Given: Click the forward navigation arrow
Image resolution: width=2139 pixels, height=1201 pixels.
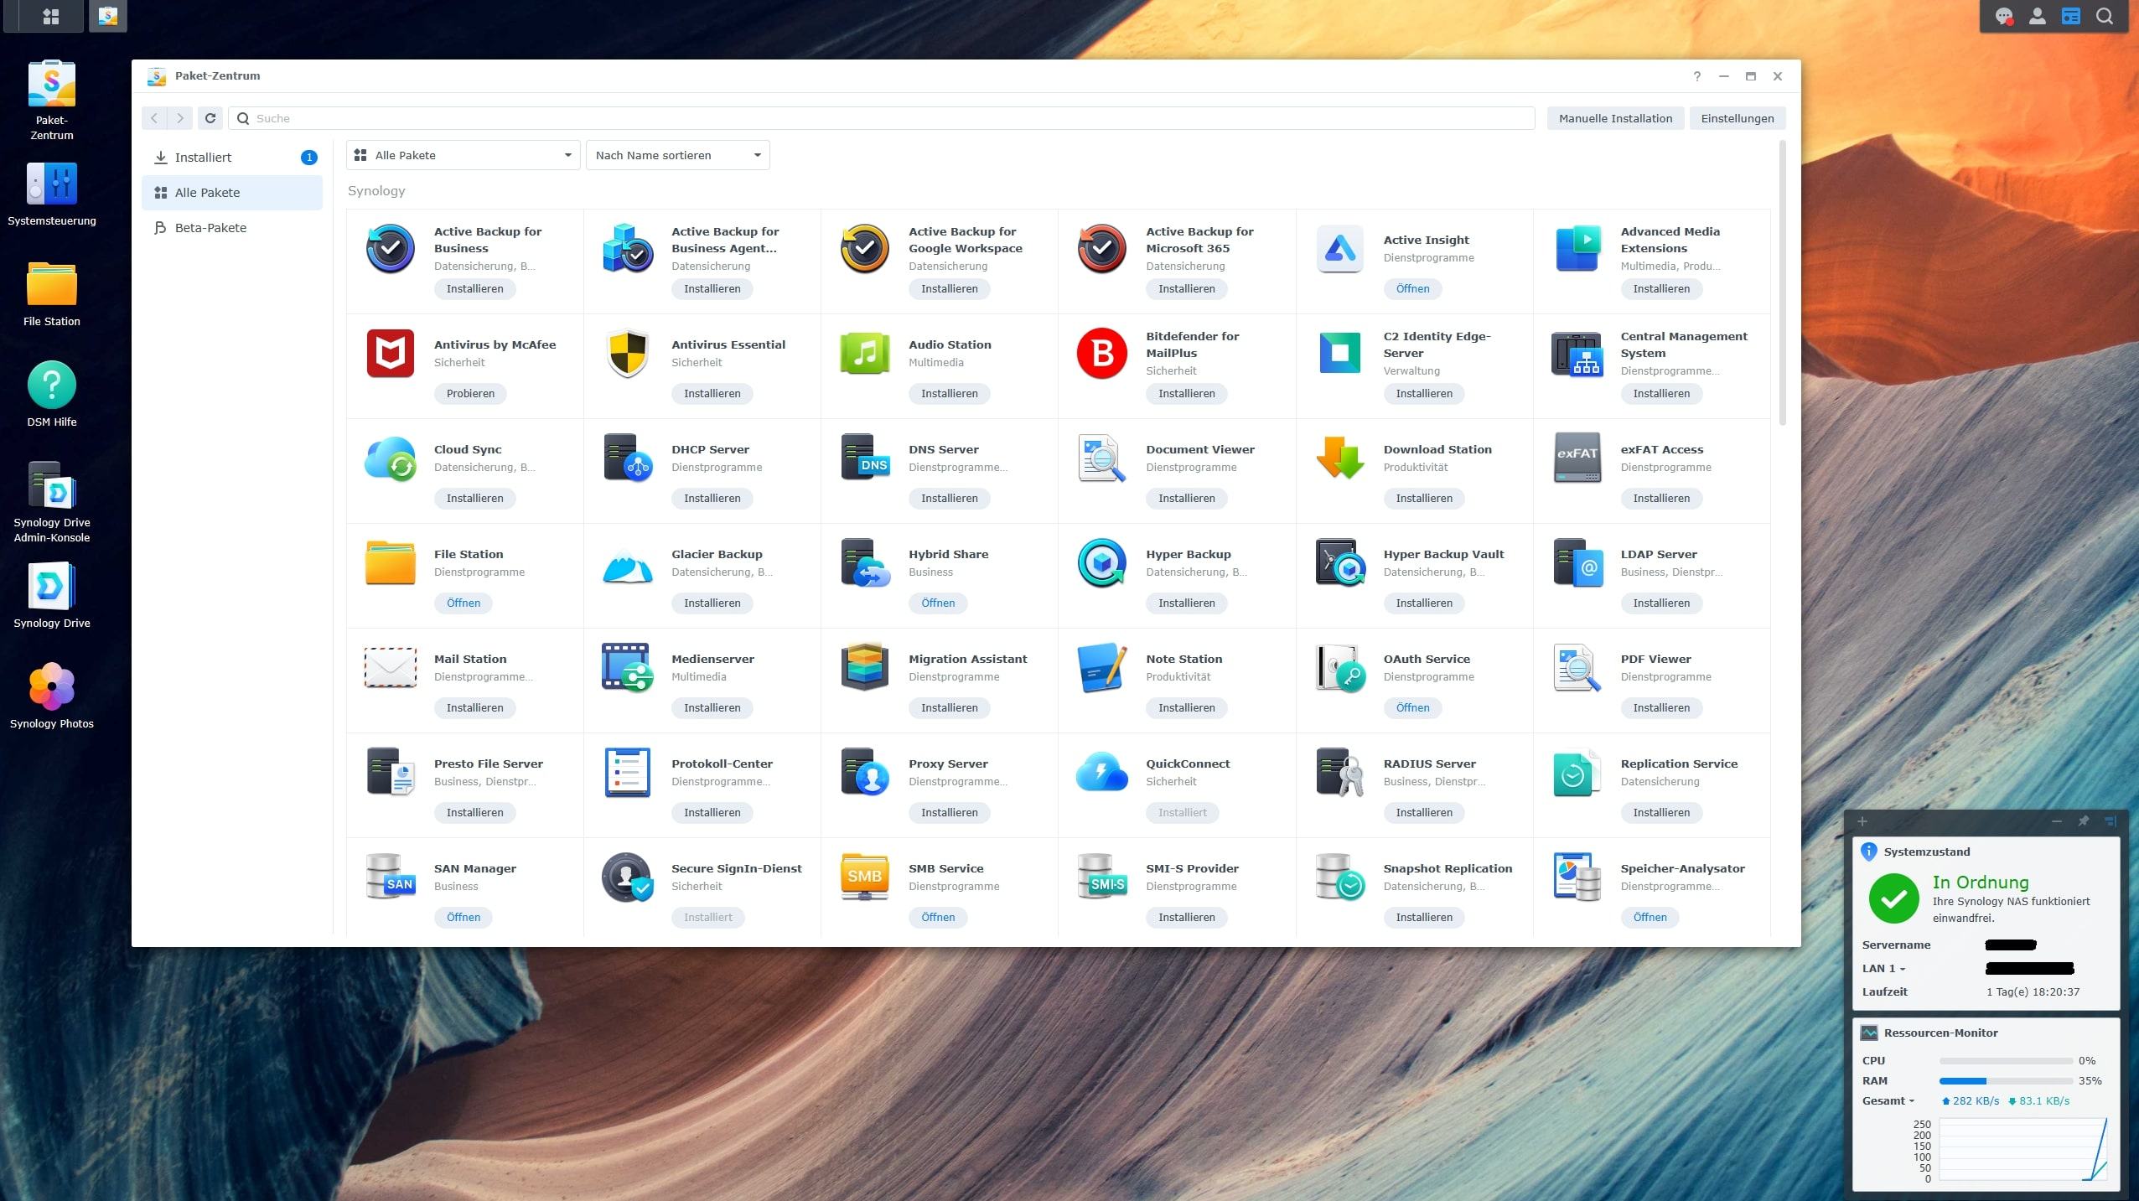Looking at the screenshot, I should pyautogui.click(x=180, y=118).
